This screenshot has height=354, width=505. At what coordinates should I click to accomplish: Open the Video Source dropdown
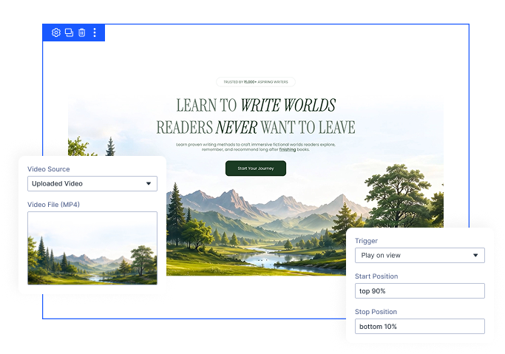click(x=92, y=183)
